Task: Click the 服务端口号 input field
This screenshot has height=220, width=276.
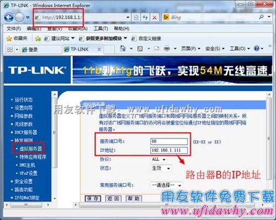Action: 169,141
